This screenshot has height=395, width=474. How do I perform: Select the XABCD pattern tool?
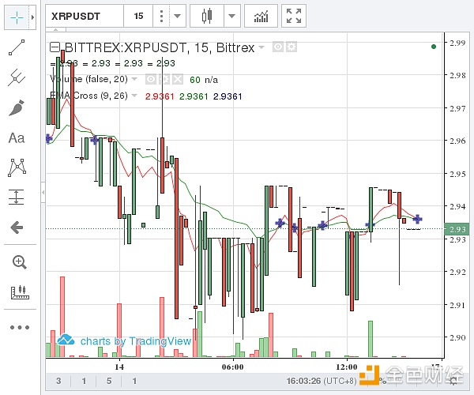pyautogui.click(x=17, y=167)
